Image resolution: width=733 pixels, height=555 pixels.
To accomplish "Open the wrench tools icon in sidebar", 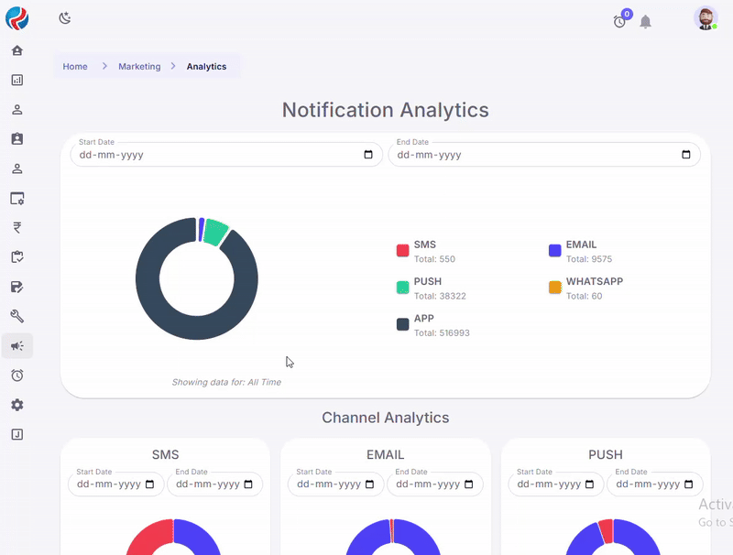I will 16,316.
